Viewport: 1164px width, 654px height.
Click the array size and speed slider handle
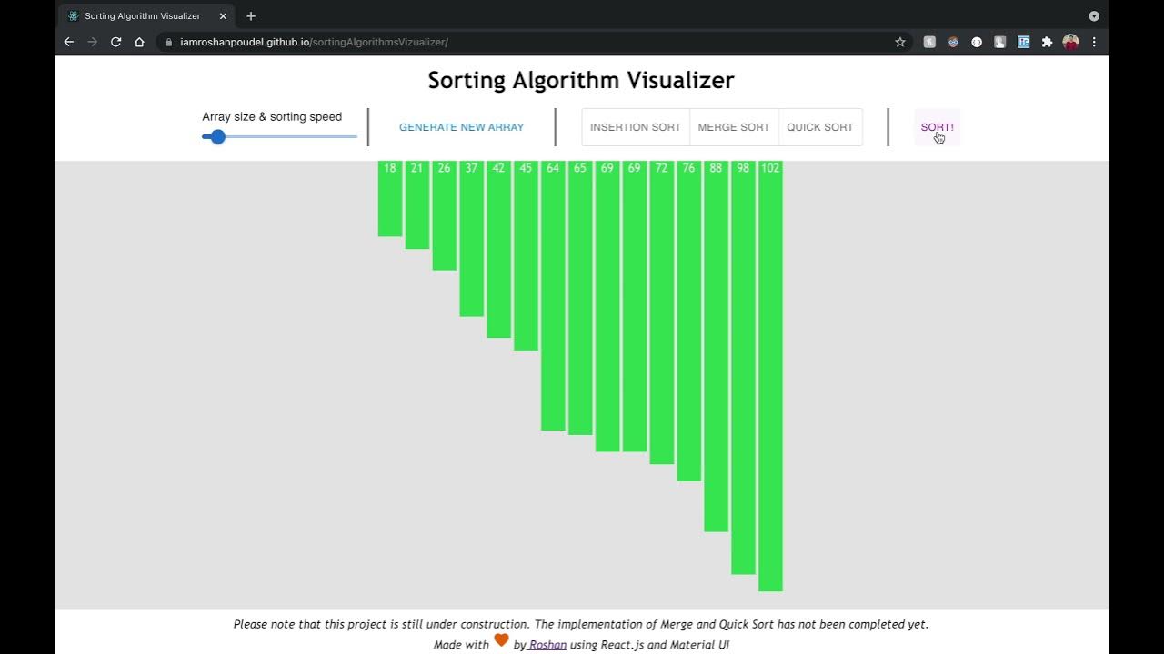[x=217, y=136]
